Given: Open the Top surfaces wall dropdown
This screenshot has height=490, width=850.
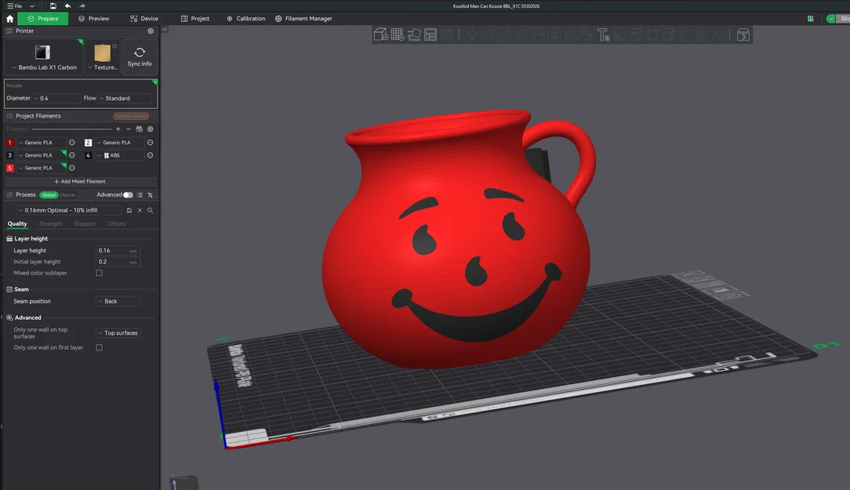Looking at the screenshot, I should coord(118,333).
